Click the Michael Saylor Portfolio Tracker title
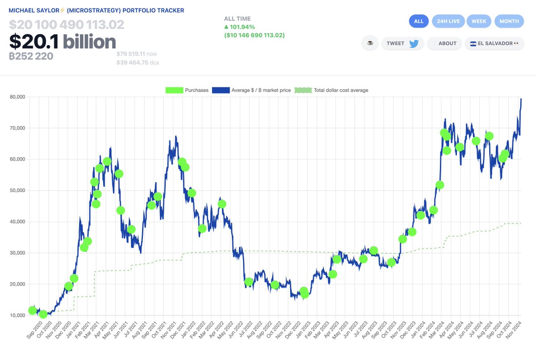Viewport: 536px width, 346px height. (x=96, y=10)
